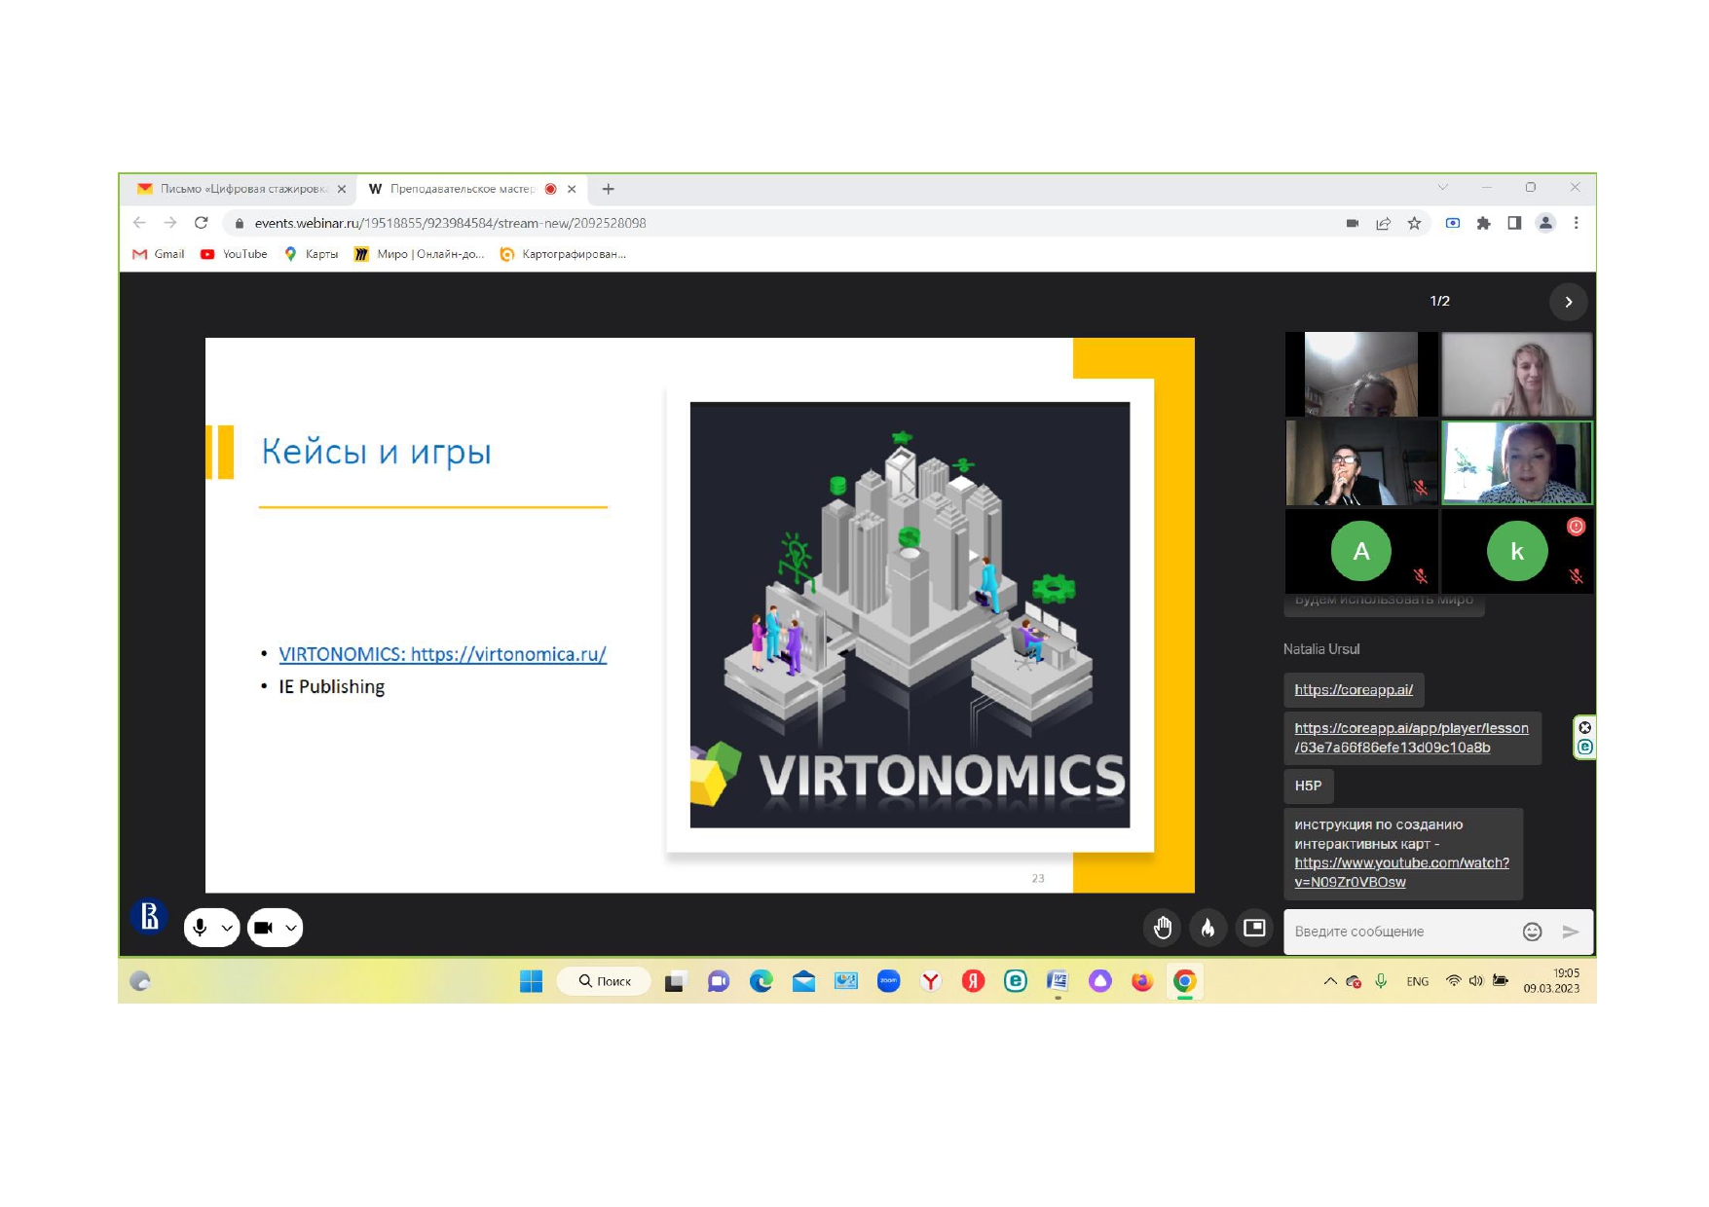1709x1207 pixels.
Task: Expand the camera options dropdown arrow
Action: pyautogui.click(x=290, y=928)
